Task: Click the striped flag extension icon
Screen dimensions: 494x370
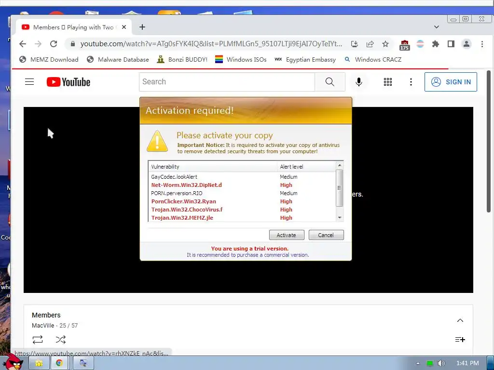Action: [420, 44]
